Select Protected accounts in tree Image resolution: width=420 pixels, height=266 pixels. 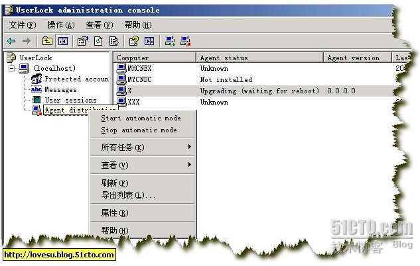tap(76, 79)
